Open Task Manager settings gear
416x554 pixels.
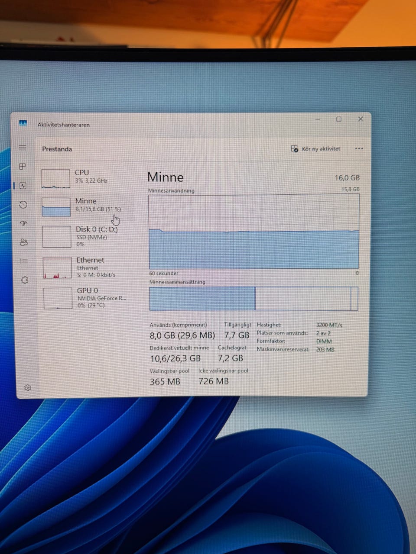coord(28,388)
